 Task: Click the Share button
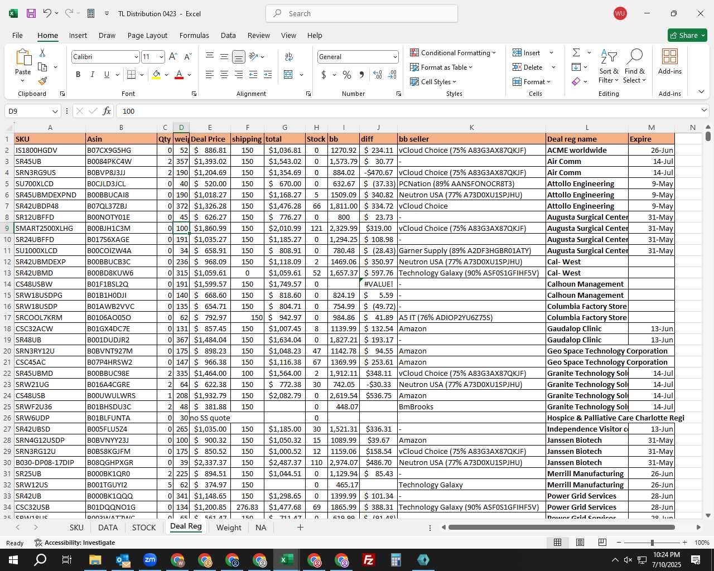click(687, 35)
